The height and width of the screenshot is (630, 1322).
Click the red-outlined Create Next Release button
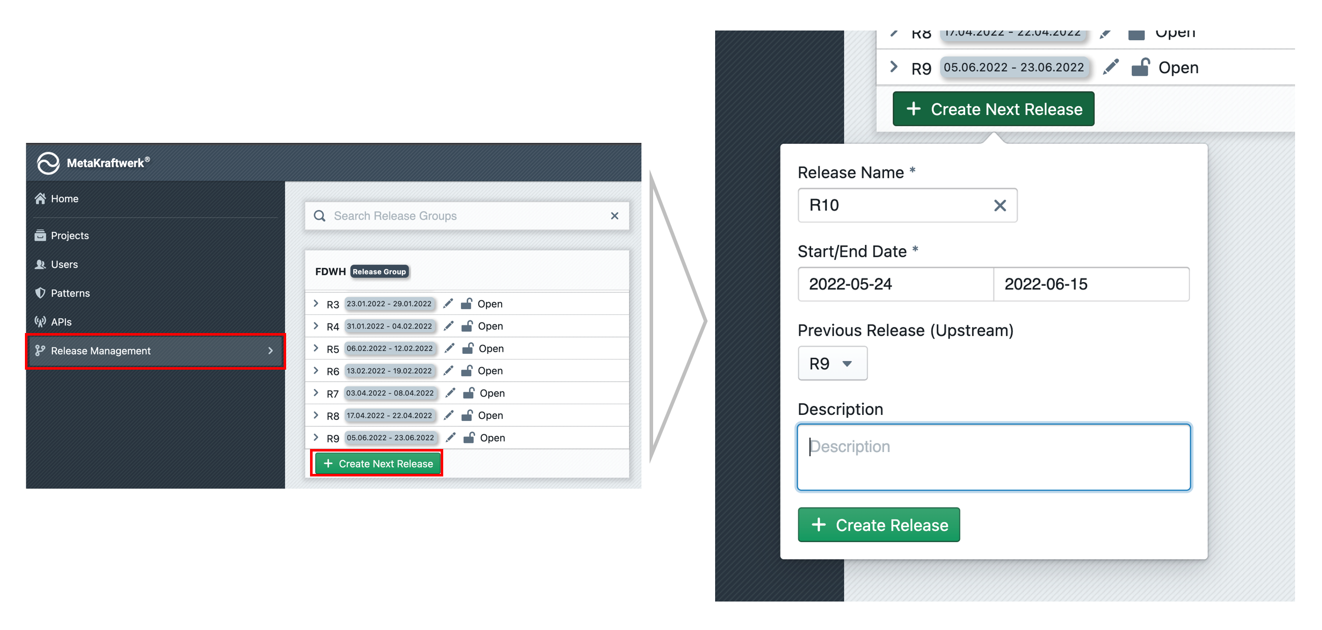pyautogui.click(x=377, y=463)
